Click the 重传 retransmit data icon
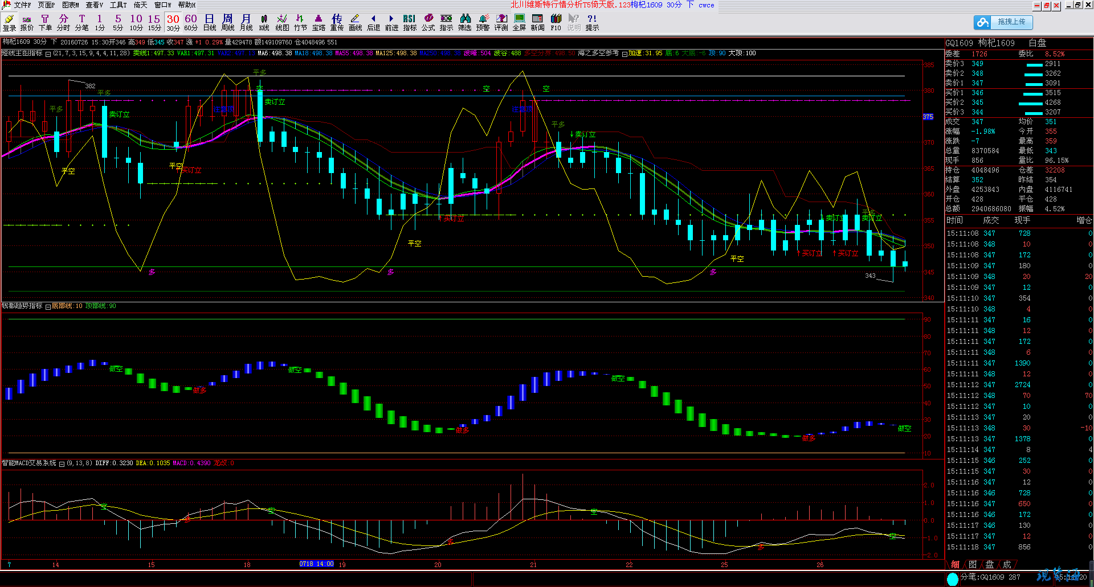1094x587 pixels. 337,22
